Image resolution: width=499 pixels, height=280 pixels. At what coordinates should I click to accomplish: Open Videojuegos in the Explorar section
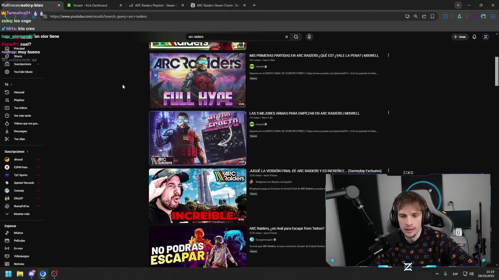[x=21, y=256]
